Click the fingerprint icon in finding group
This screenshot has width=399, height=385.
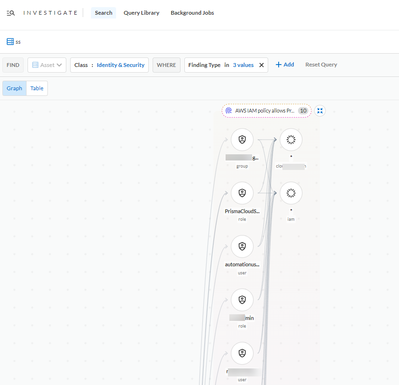pos(228,111)
